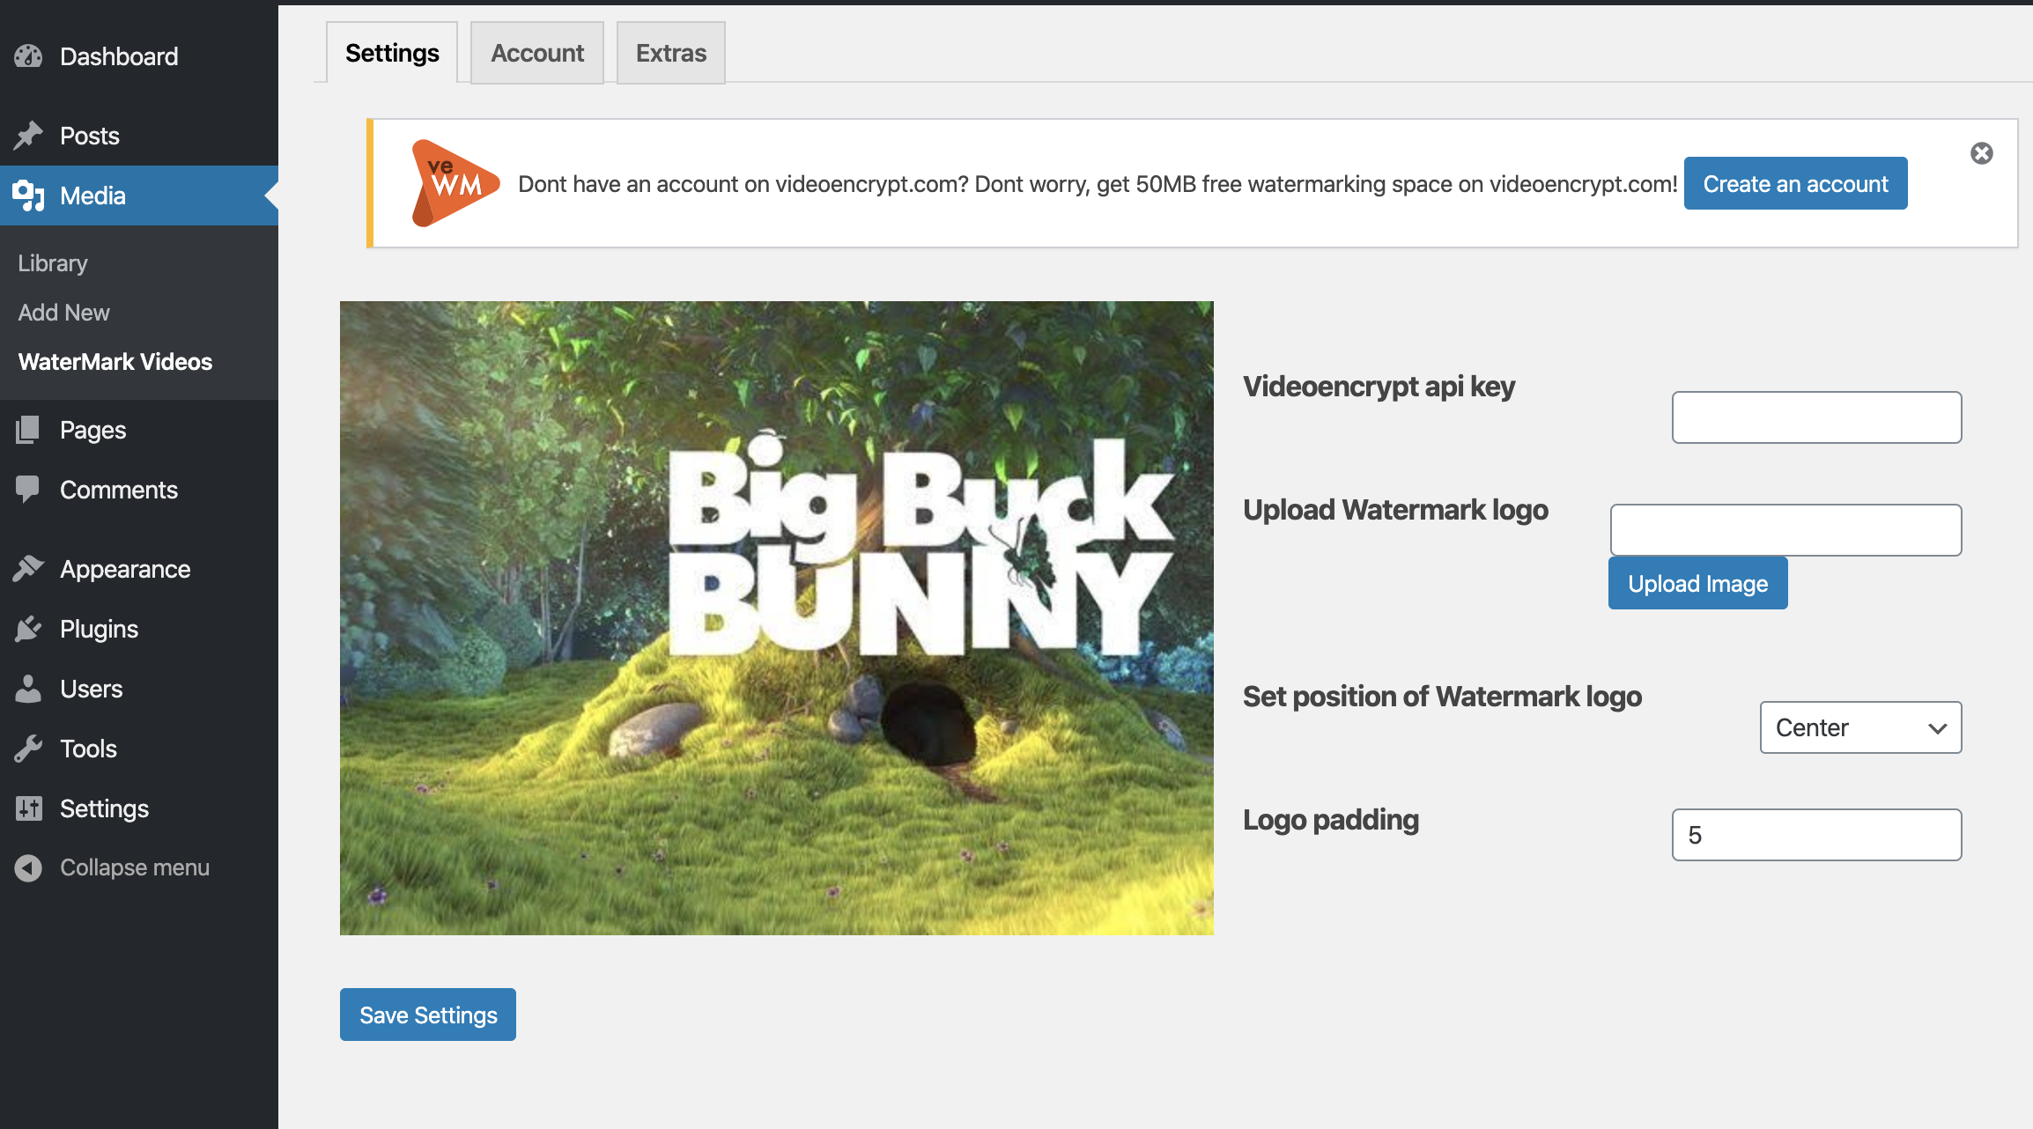Click the Tools wrench icon
The image size is (2033, 1129).
[28, 749]
